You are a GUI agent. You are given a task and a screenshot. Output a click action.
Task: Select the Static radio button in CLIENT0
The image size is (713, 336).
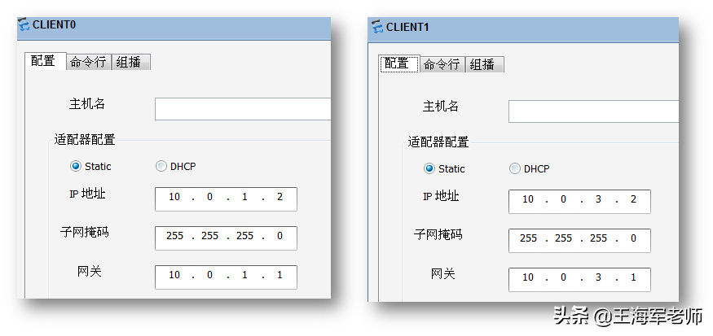pyautogui.click(x=76, y=166)
